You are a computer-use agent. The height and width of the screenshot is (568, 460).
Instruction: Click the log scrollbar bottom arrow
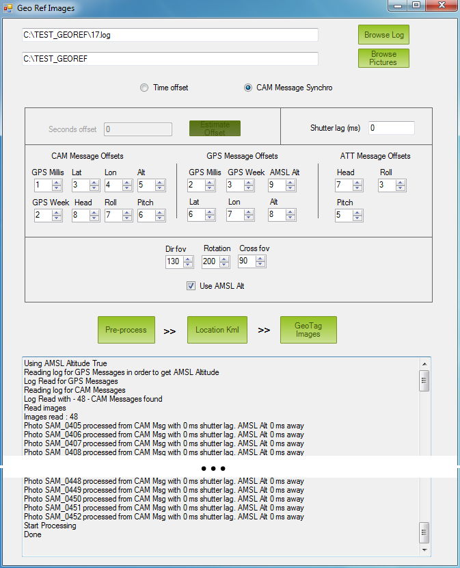[424, 550]
